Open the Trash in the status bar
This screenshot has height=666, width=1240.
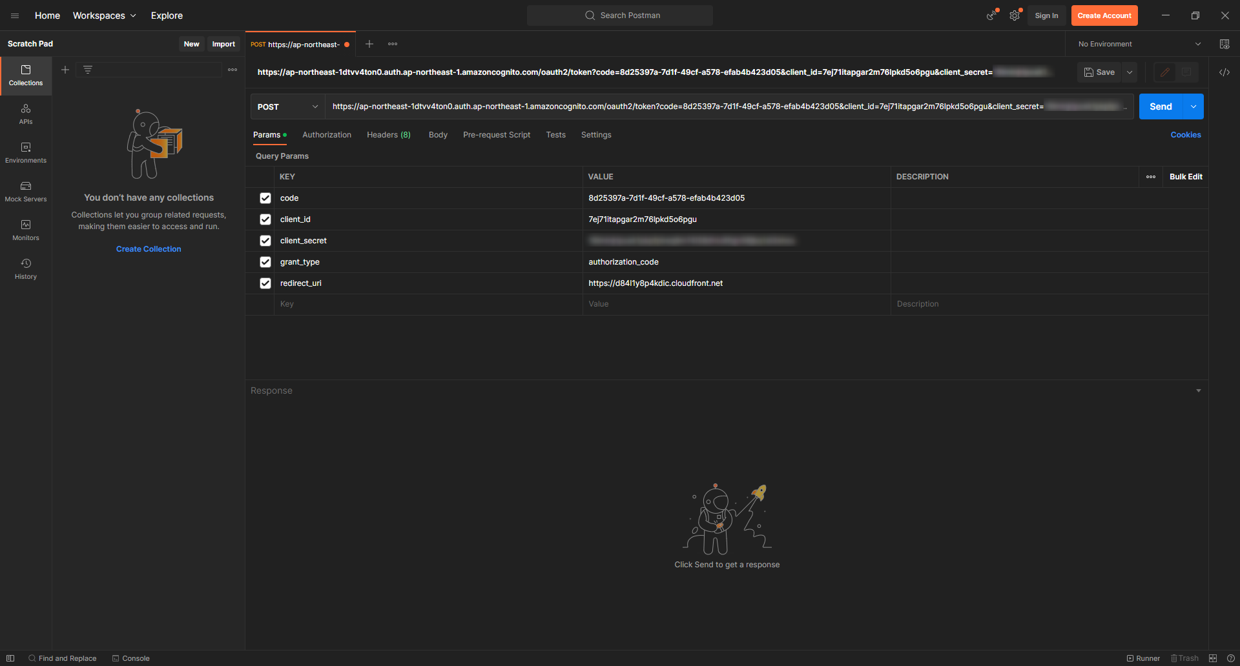tap(1184, 658)
